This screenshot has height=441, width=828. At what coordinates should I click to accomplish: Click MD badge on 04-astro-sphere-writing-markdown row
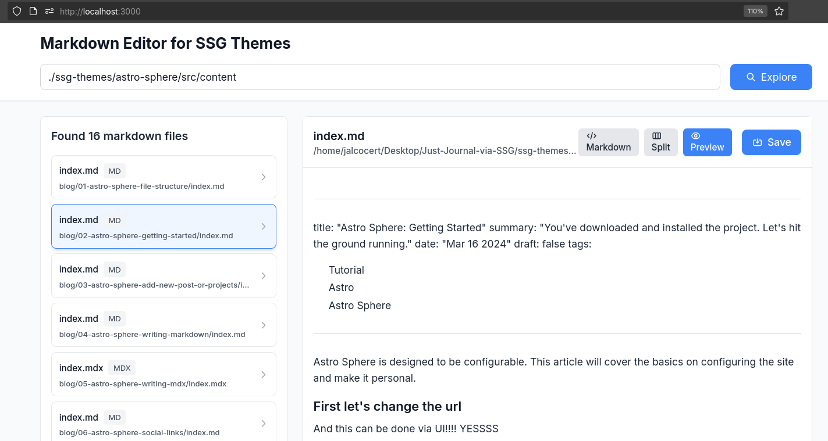tap(115, 318)
